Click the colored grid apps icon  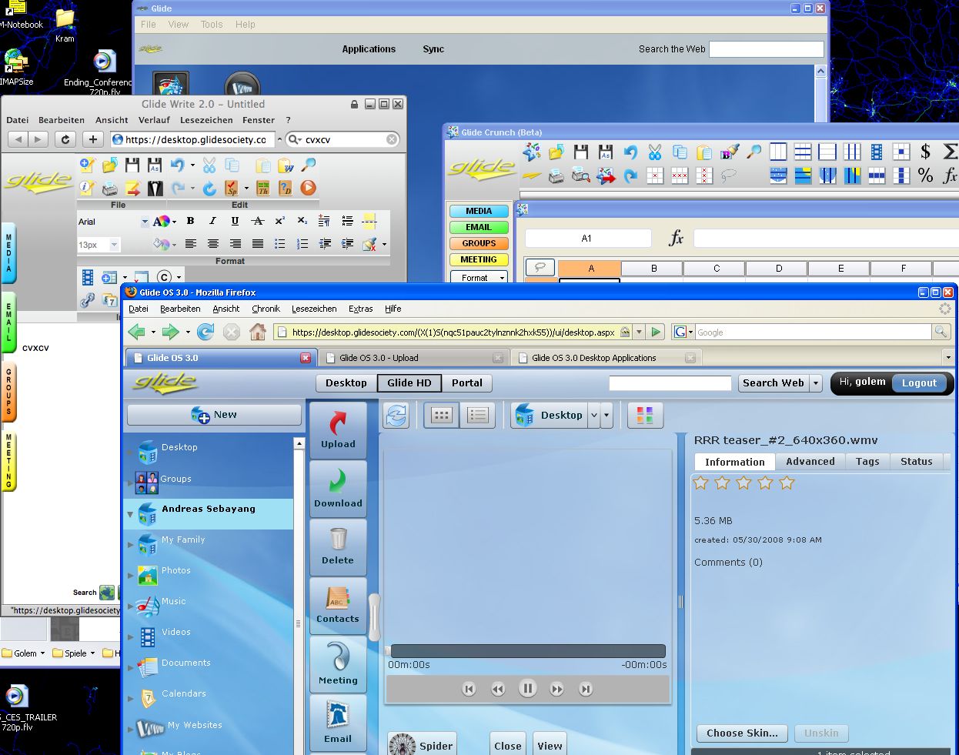(x=645, y=416)
